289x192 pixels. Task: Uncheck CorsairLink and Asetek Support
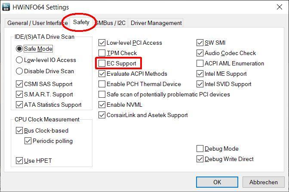[x=102, y=115]
